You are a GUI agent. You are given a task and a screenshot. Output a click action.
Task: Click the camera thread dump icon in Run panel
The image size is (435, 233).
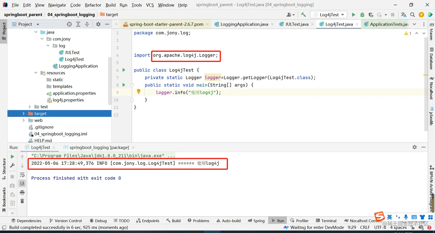[x=12, y=186]
